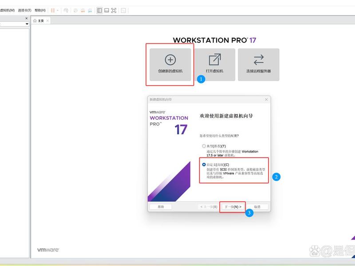Click the take snapshot toolbar icon
Viewport: 355px width, 266px height.
(75, 10)
